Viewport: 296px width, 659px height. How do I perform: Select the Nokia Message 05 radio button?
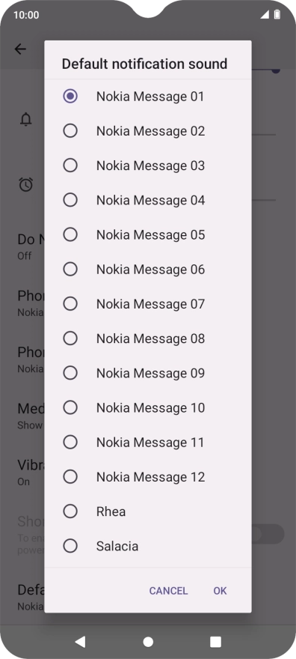pos(70,234)
